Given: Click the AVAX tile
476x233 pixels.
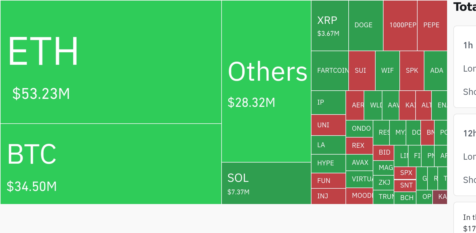Looking at the screenshot, I should coord(359,163).
